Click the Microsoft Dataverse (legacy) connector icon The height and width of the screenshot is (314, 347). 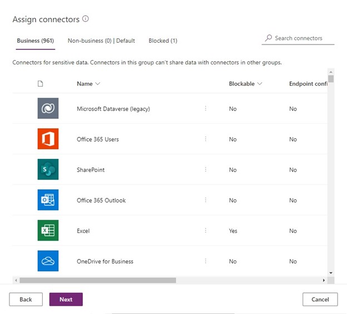[x=48, y=108]
